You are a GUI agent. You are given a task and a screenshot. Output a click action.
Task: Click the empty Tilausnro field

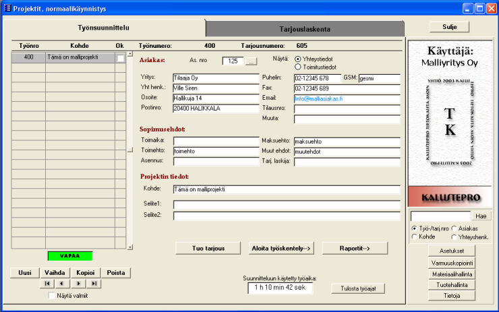click(x=347, y=109)
